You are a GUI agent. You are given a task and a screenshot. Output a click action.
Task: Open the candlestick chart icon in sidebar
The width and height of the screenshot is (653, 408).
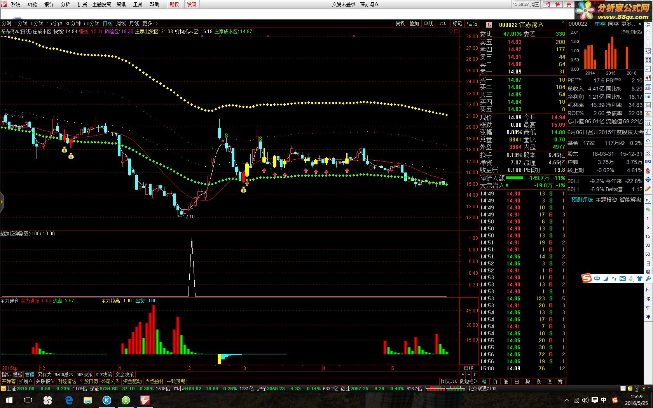(648, 78)
